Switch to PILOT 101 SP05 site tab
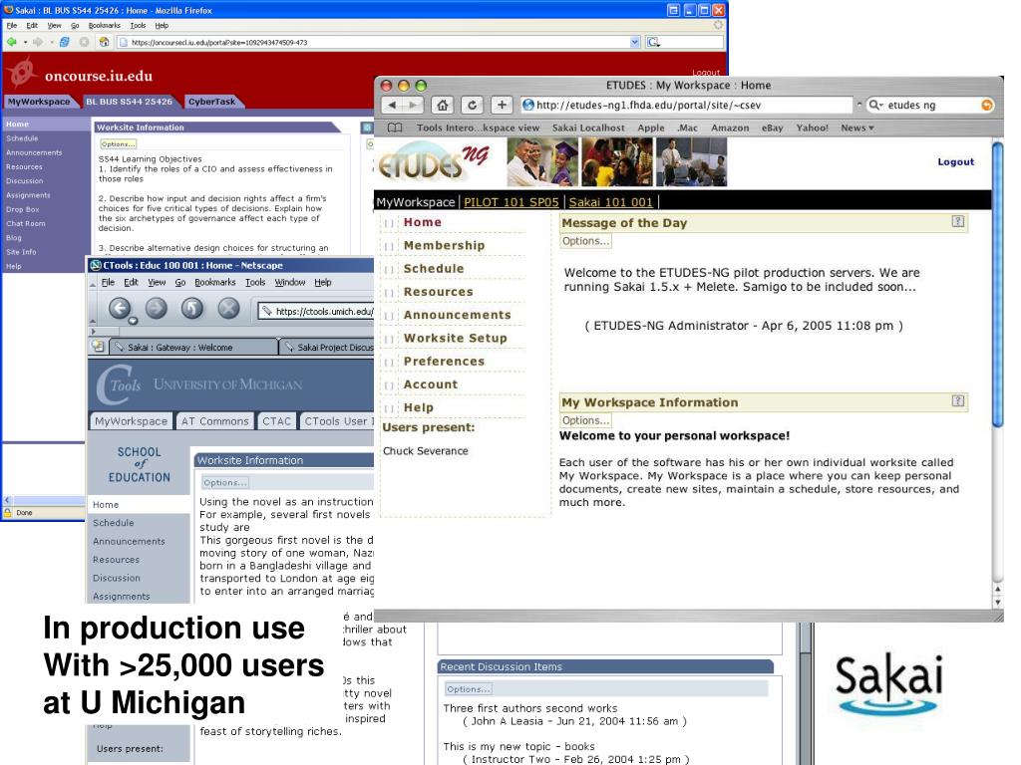1021x765 pixels. [x=511, y=202]
